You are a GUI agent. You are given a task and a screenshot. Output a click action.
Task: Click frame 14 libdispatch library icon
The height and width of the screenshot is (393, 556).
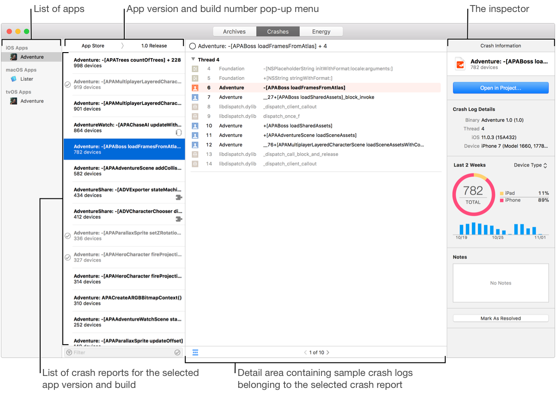pos(195,164)
